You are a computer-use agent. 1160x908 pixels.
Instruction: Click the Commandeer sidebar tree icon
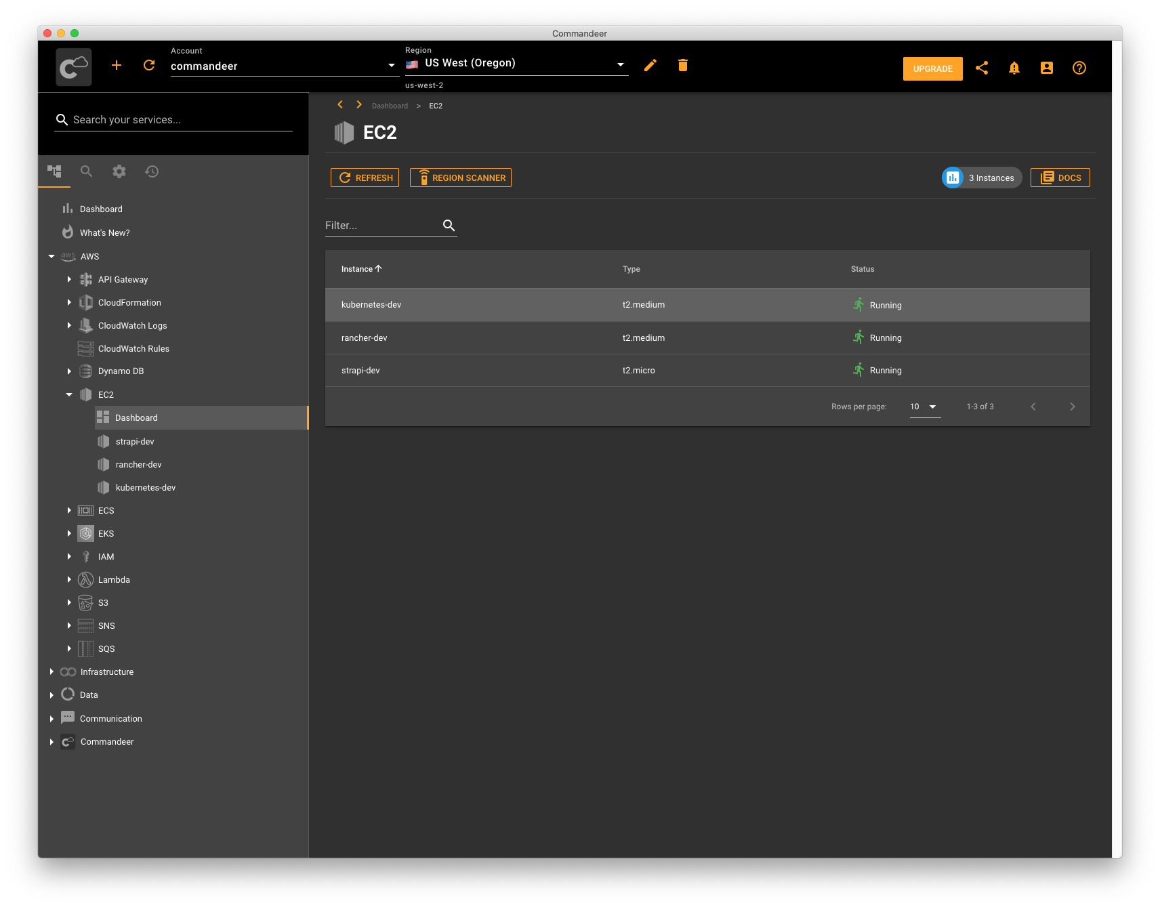(x=68, y=741)
